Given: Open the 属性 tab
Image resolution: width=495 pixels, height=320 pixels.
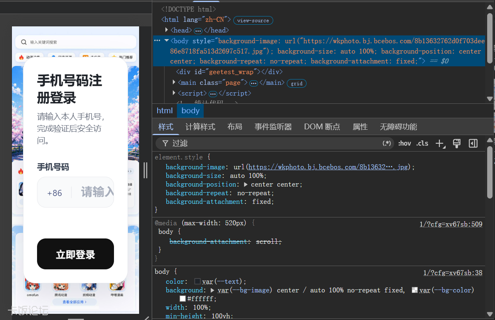Looking at the screenshot, I should 360,127.
